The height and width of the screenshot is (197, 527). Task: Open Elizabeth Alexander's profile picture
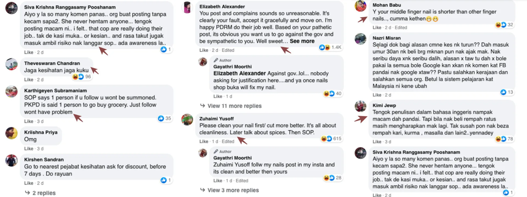[187, 7]
